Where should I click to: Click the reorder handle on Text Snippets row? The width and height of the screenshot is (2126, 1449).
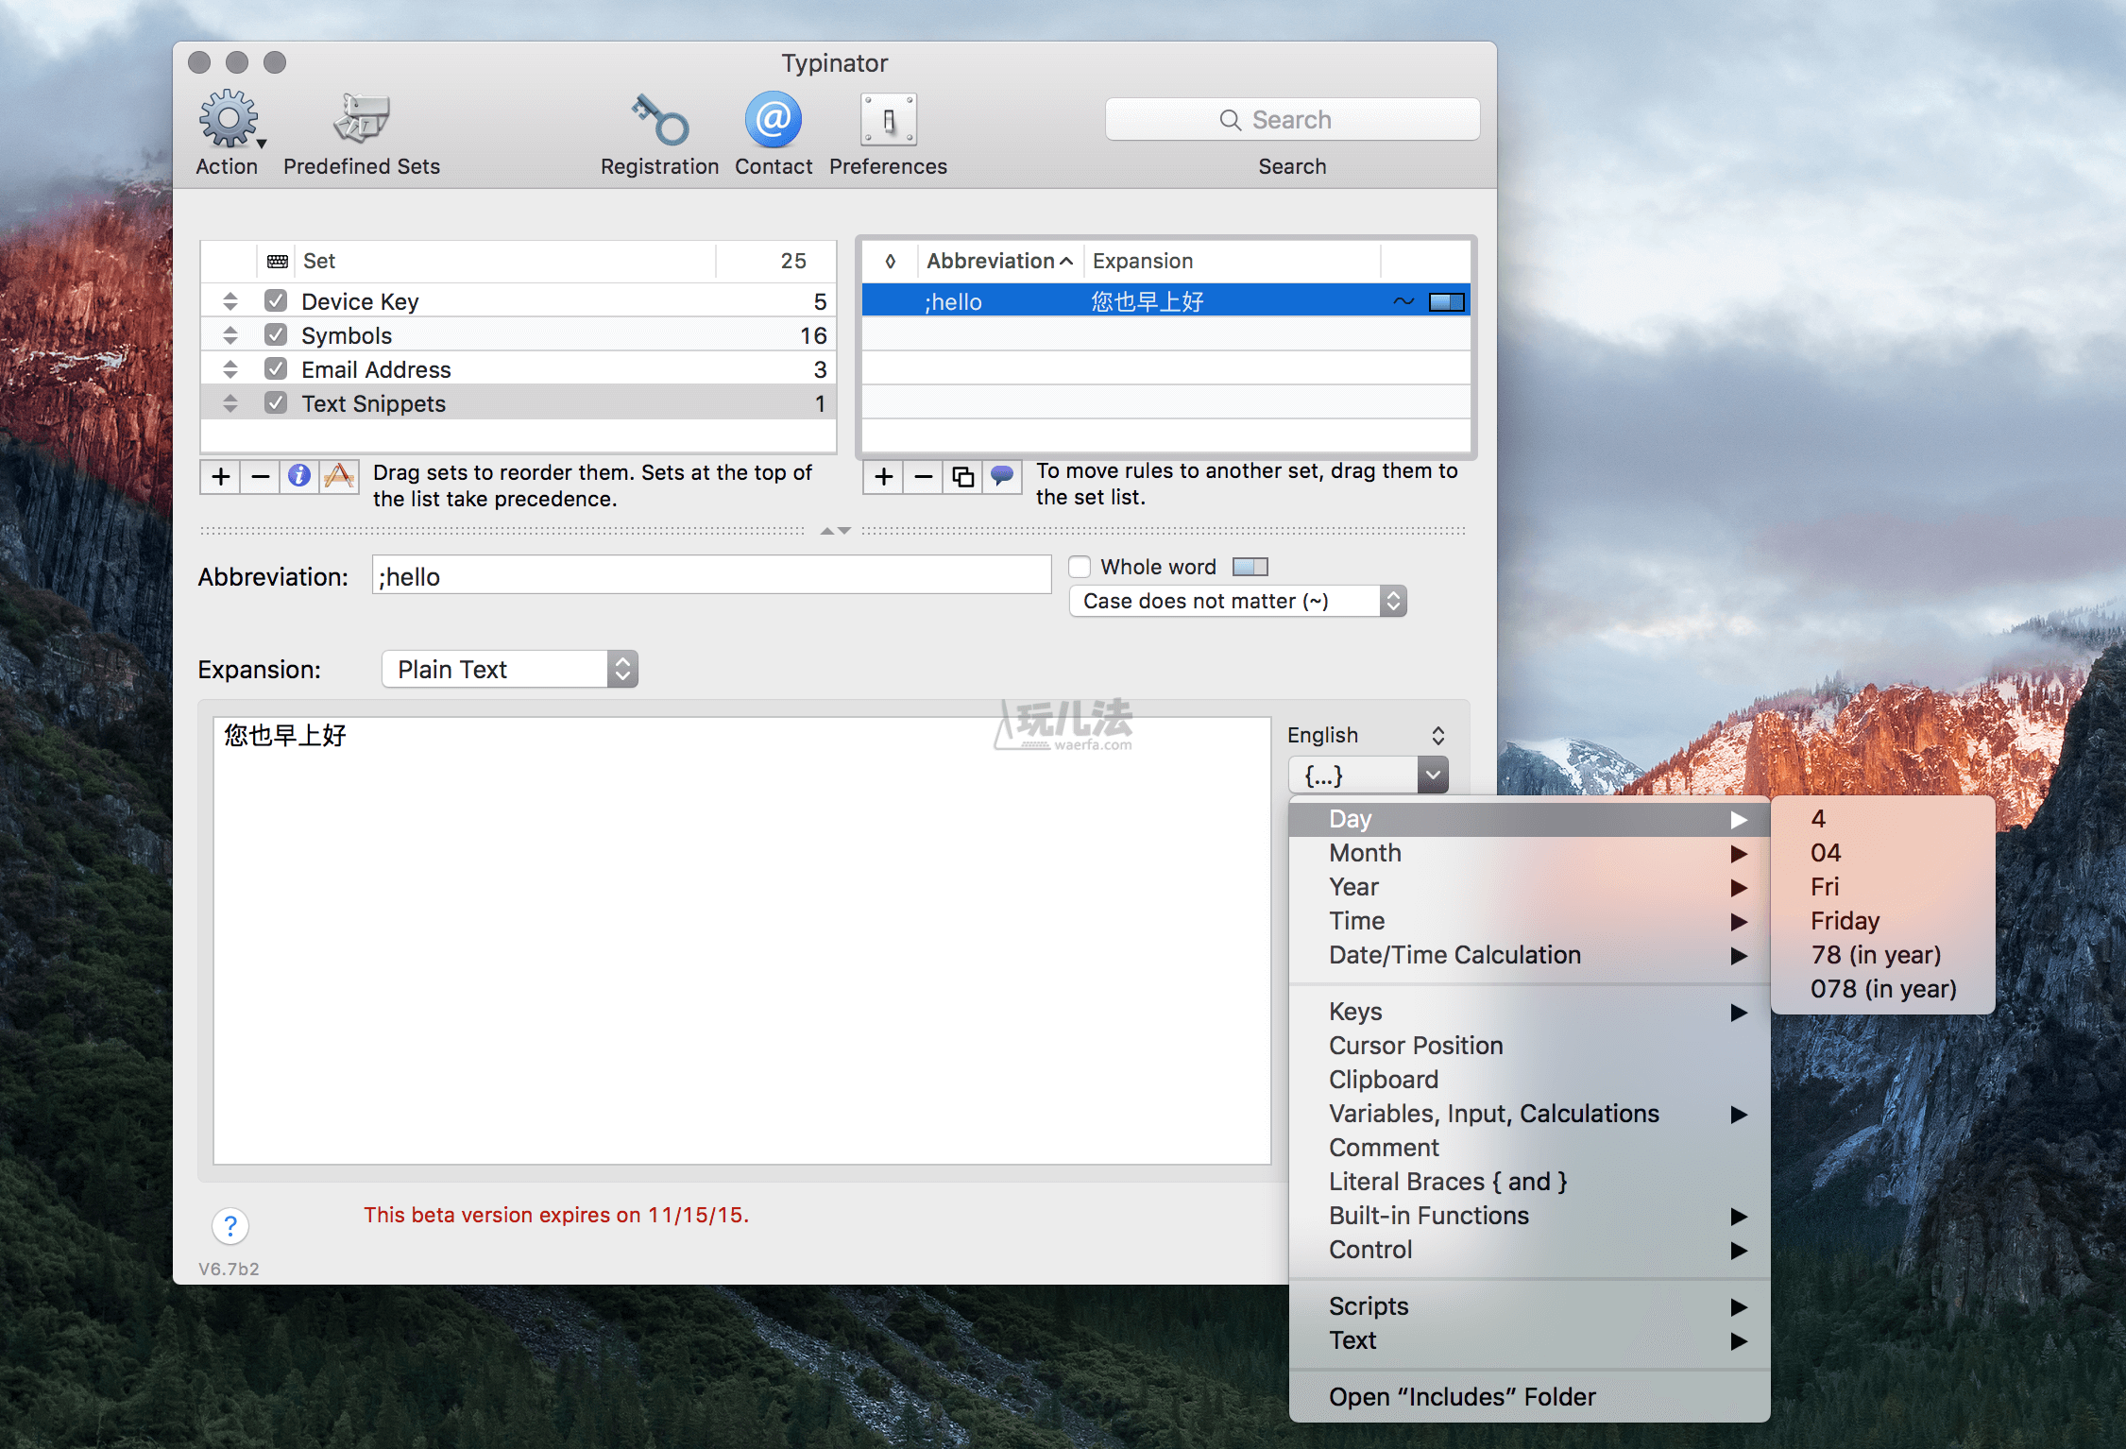click(x=230, y=403)
